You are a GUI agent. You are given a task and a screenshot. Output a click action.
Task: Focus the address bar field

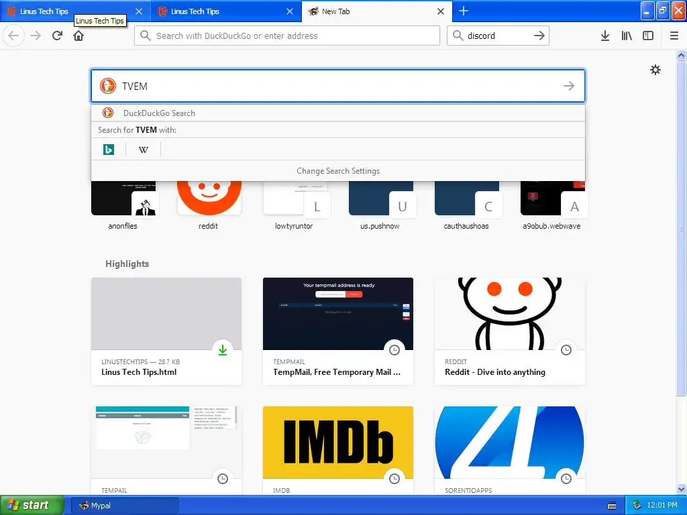click(287, 36)
